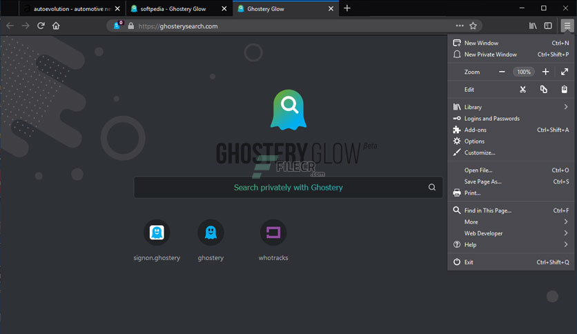This screenshot has height=334, width=577.
Task: Cut using the scissors icon
Action: tap(522, 90)
